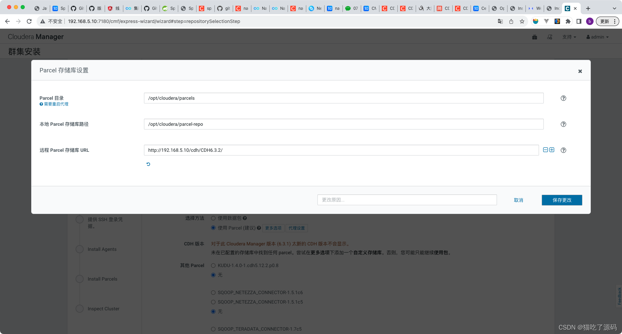
Task: Save settings with 保存更改 button
Action: [562, 200]
